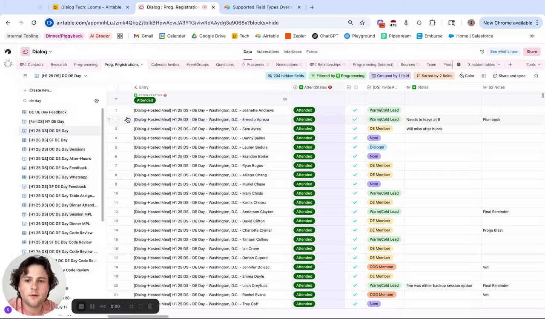Click the Color paint bucket option
The width and height of the screenshot is (545, 319).
(x=467, y=76)
